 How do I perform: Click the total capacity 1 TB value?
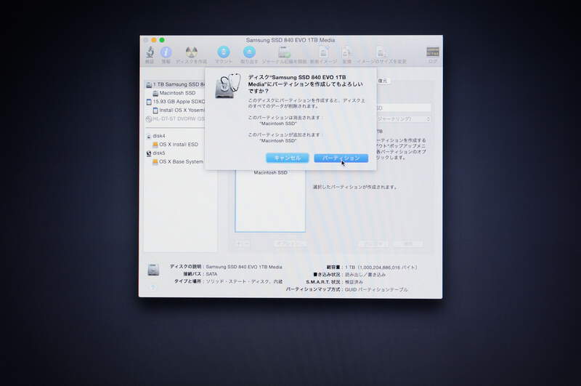(x=381, y=267)
